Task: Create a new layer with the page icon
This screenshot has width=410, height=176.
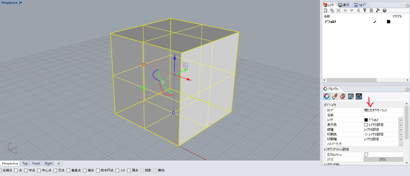Action: 326,10
